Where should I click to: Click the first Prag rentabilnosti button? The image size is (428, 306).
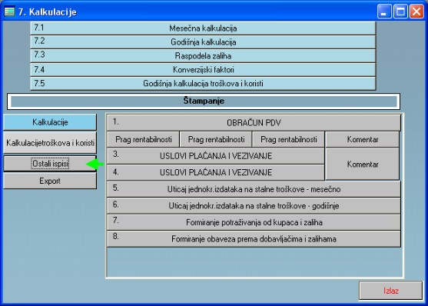pyautogui.click(x=143, y=139)
